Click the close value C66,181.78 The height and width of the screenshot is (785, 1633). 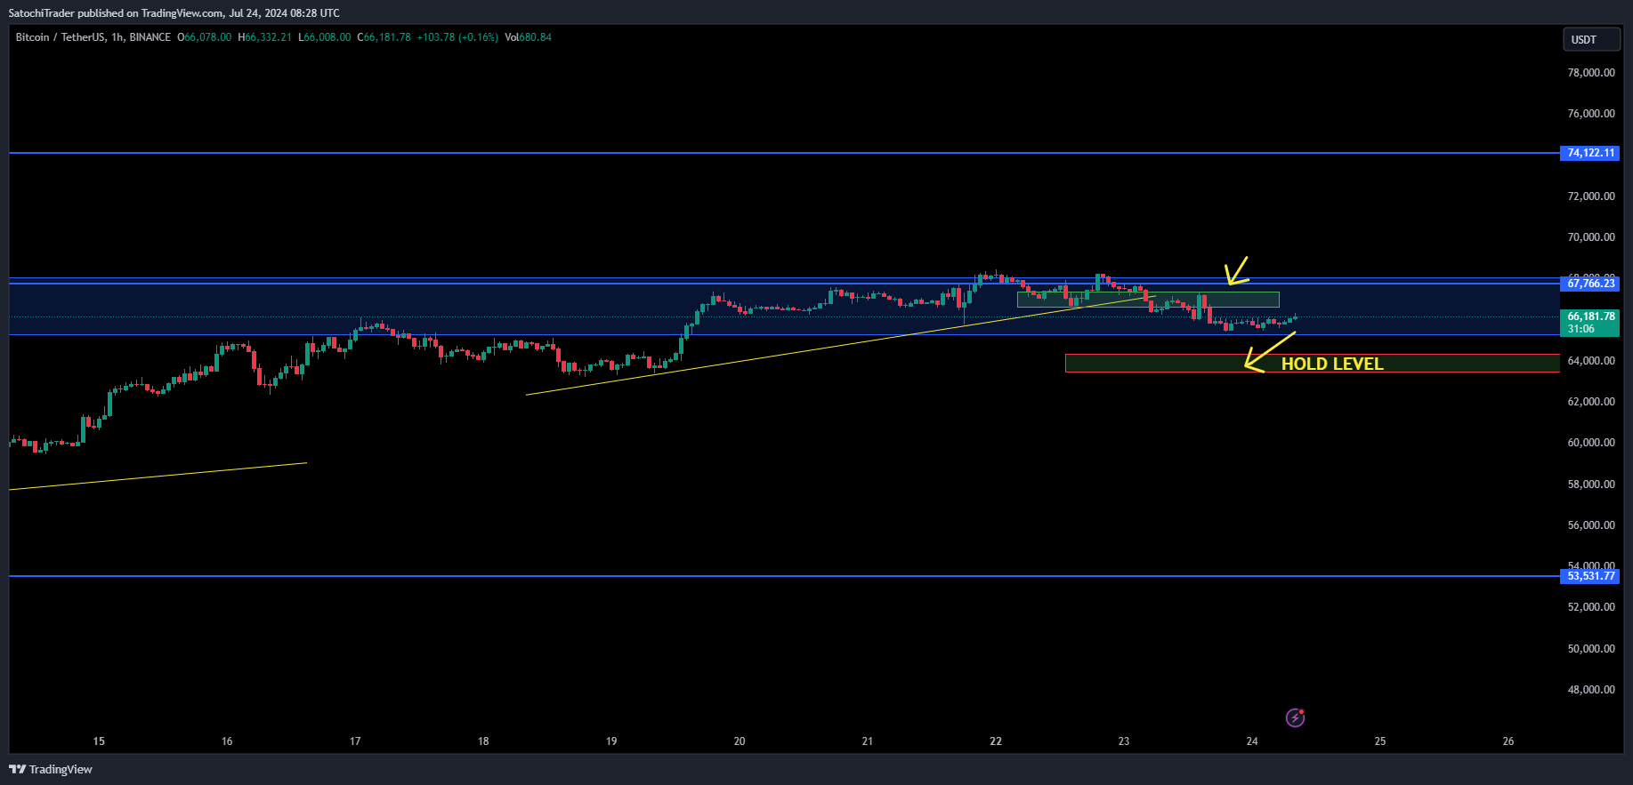tap(384, 37)
